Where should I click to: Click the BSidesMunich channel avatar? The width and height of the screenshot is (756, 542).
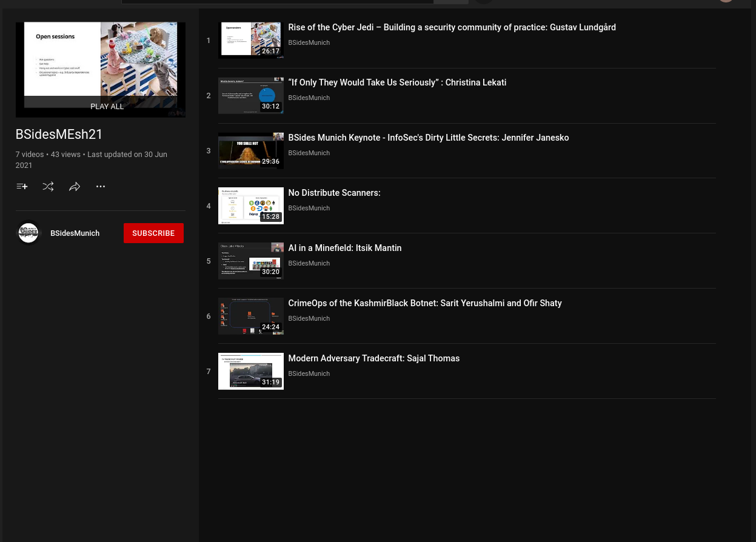(28, 233)
